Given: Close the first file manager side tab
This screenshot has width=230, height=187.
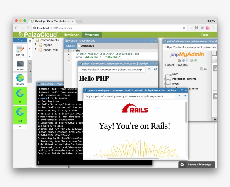Looking at the screenshot, I should [x=30, y=56].
